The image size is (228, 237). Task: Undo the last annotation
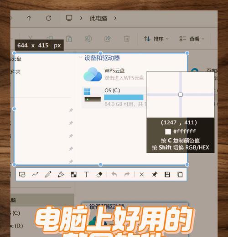[x=114, y=175]
